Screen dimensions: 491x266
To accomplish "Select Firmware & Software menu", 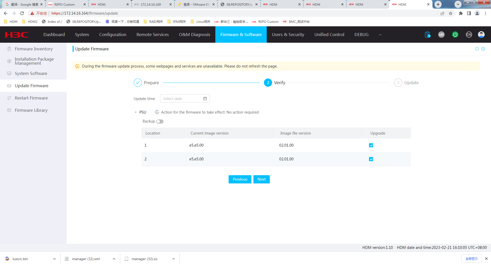I will click(241, 35).
